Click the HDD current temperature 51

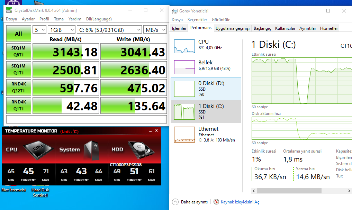(134, 171)
